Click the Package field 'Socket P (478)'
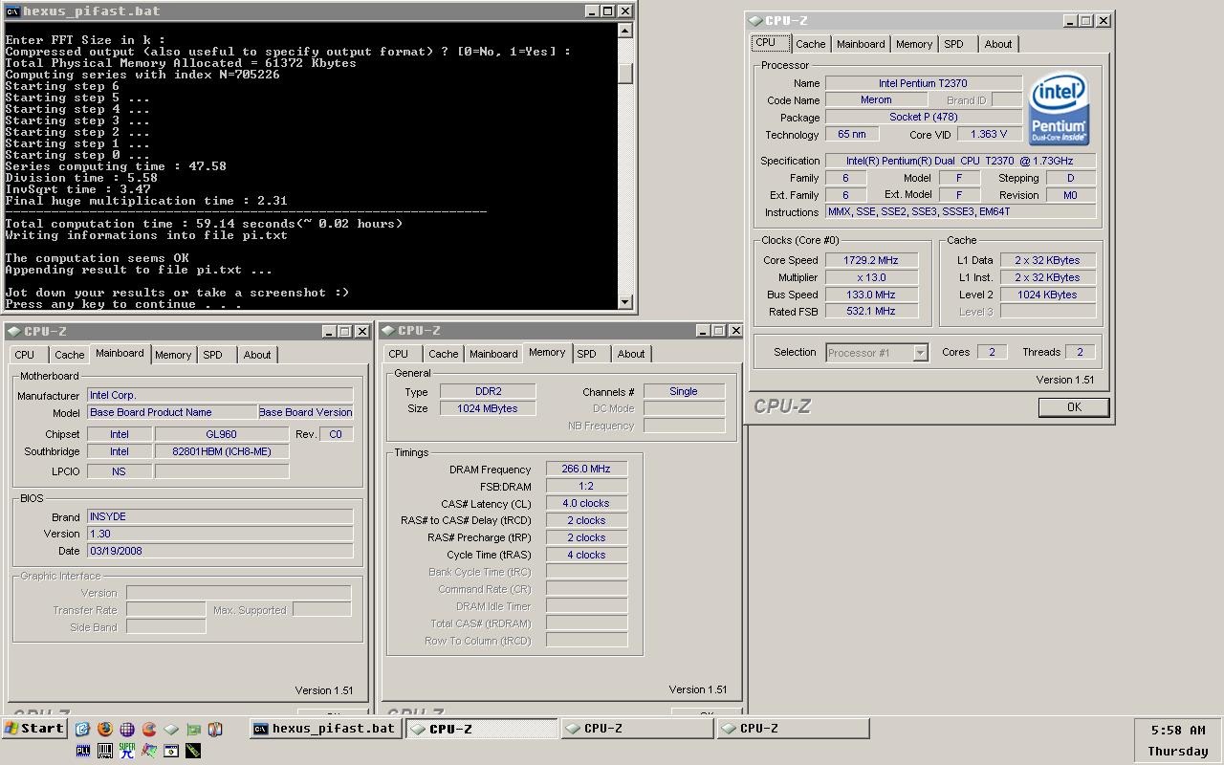This screenshot has width=1224, height=765. pos(923,118)
